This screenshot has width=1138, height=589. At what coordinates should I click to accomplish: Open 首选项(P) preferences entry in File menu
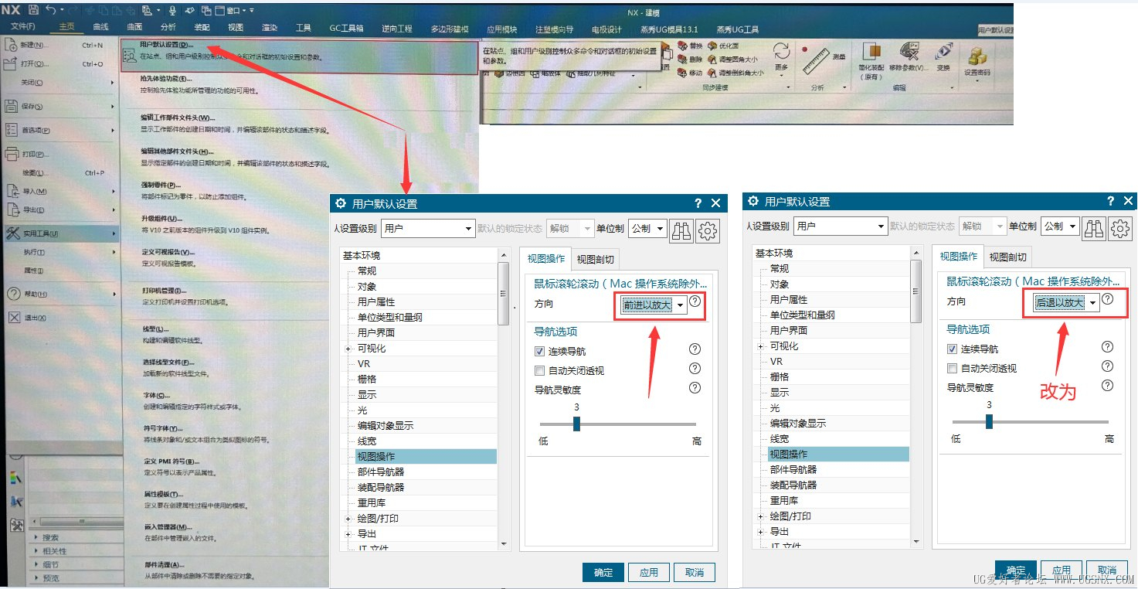(x=60, y=131)
